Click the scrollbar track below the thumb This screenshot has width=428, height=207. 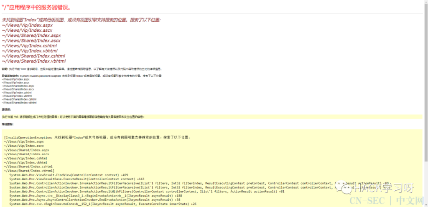coord(426,183)
